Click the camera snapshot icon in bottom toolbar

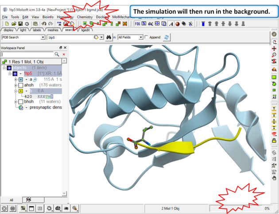[x=58, y=208]
